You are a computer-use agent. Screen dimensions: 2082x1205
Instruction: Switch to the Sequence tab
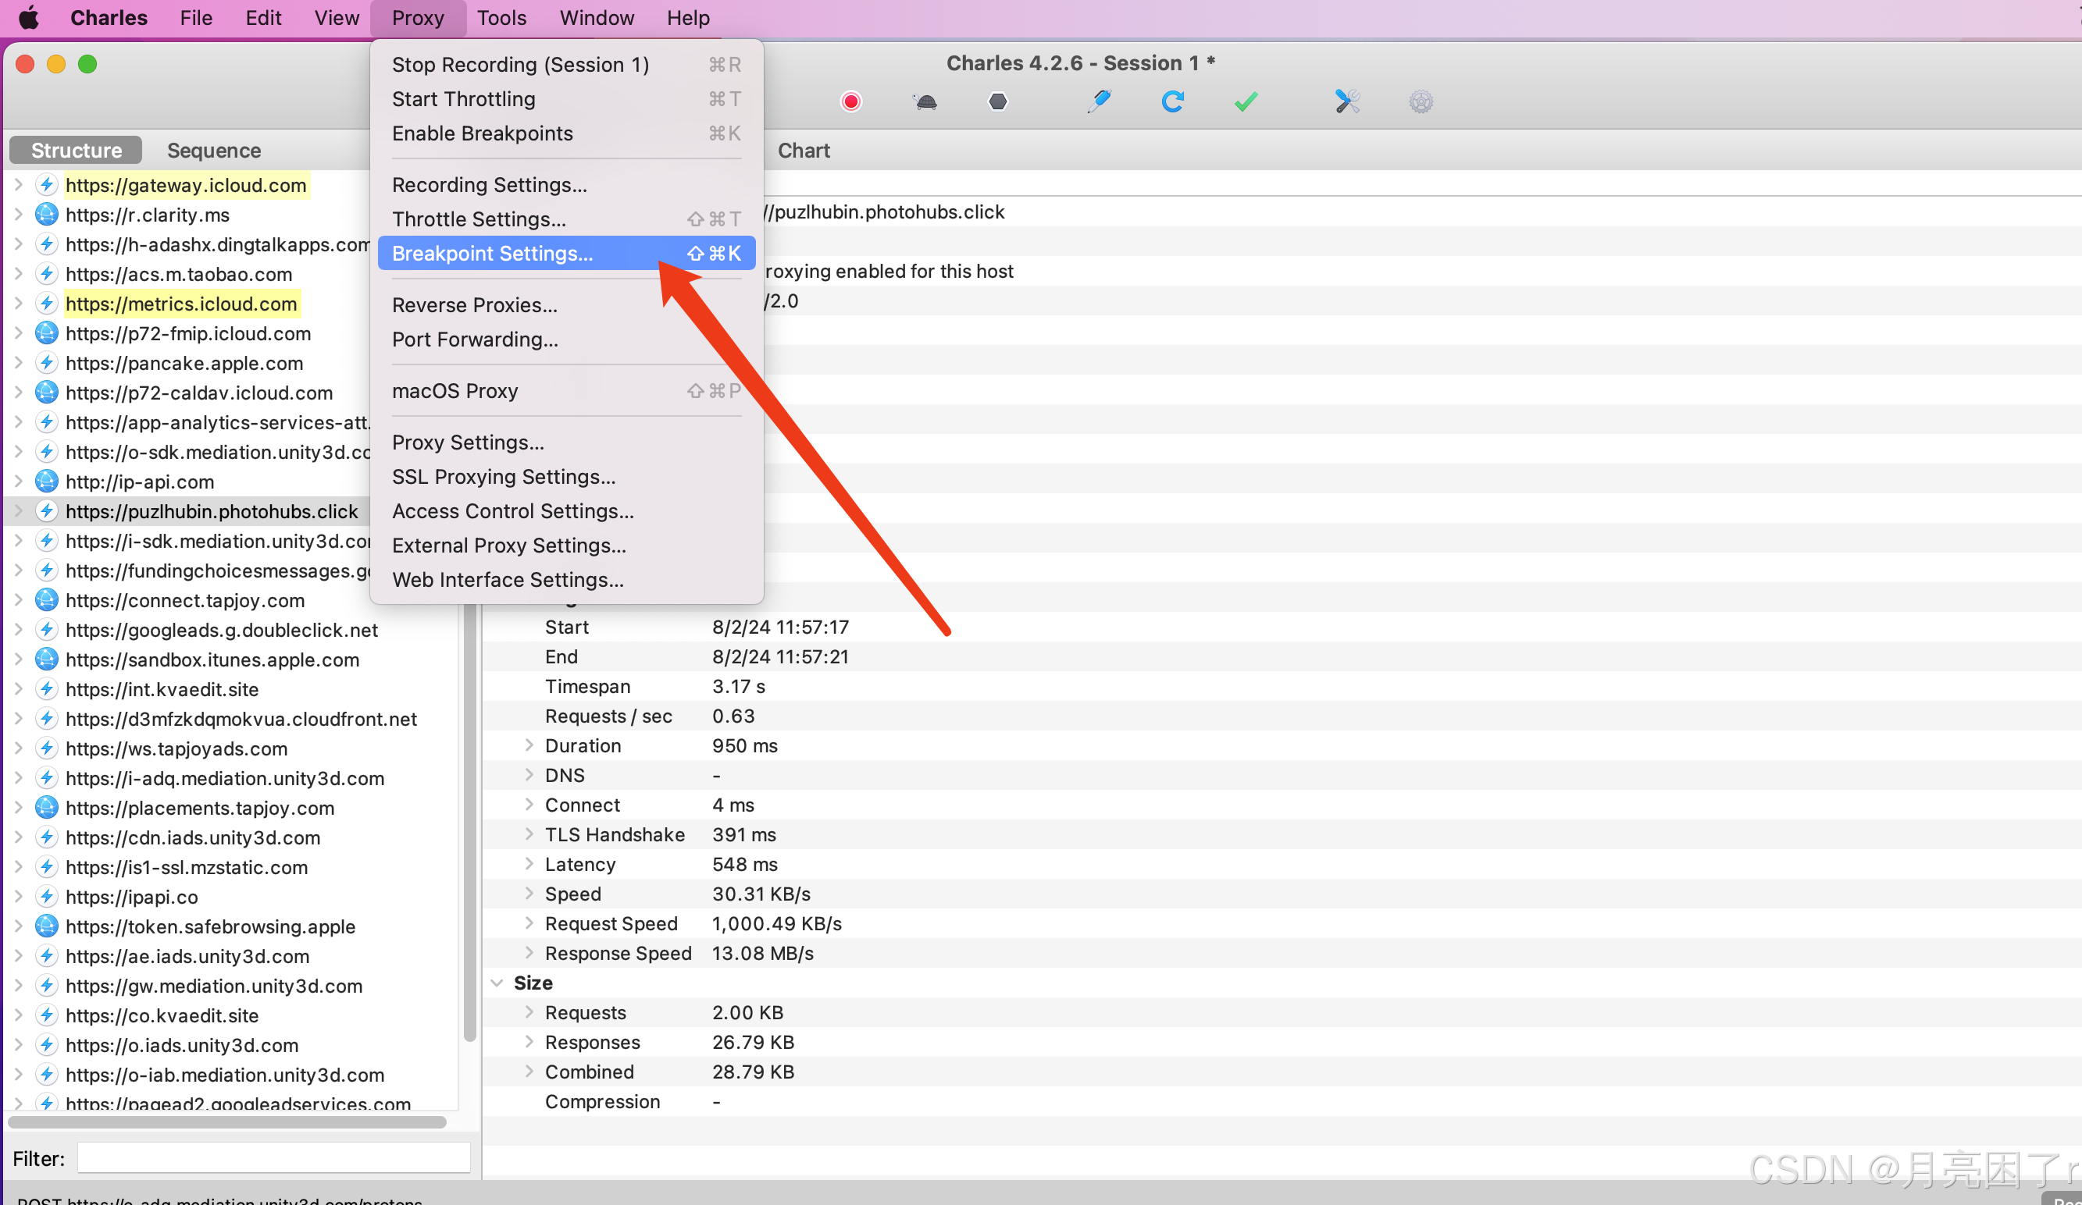tap(214, 151)
